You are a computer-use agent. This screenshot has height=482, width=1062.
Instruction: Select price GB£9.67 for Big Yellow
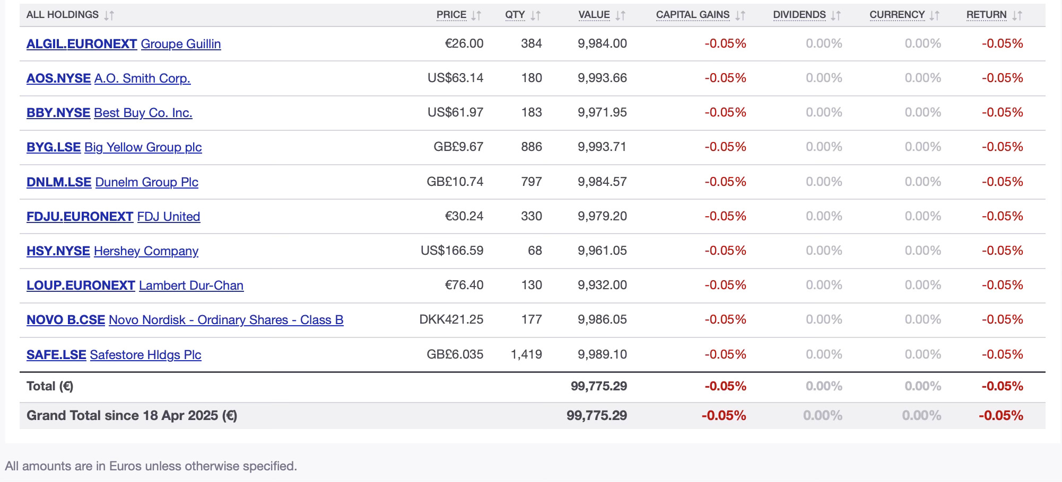(459, 147)
